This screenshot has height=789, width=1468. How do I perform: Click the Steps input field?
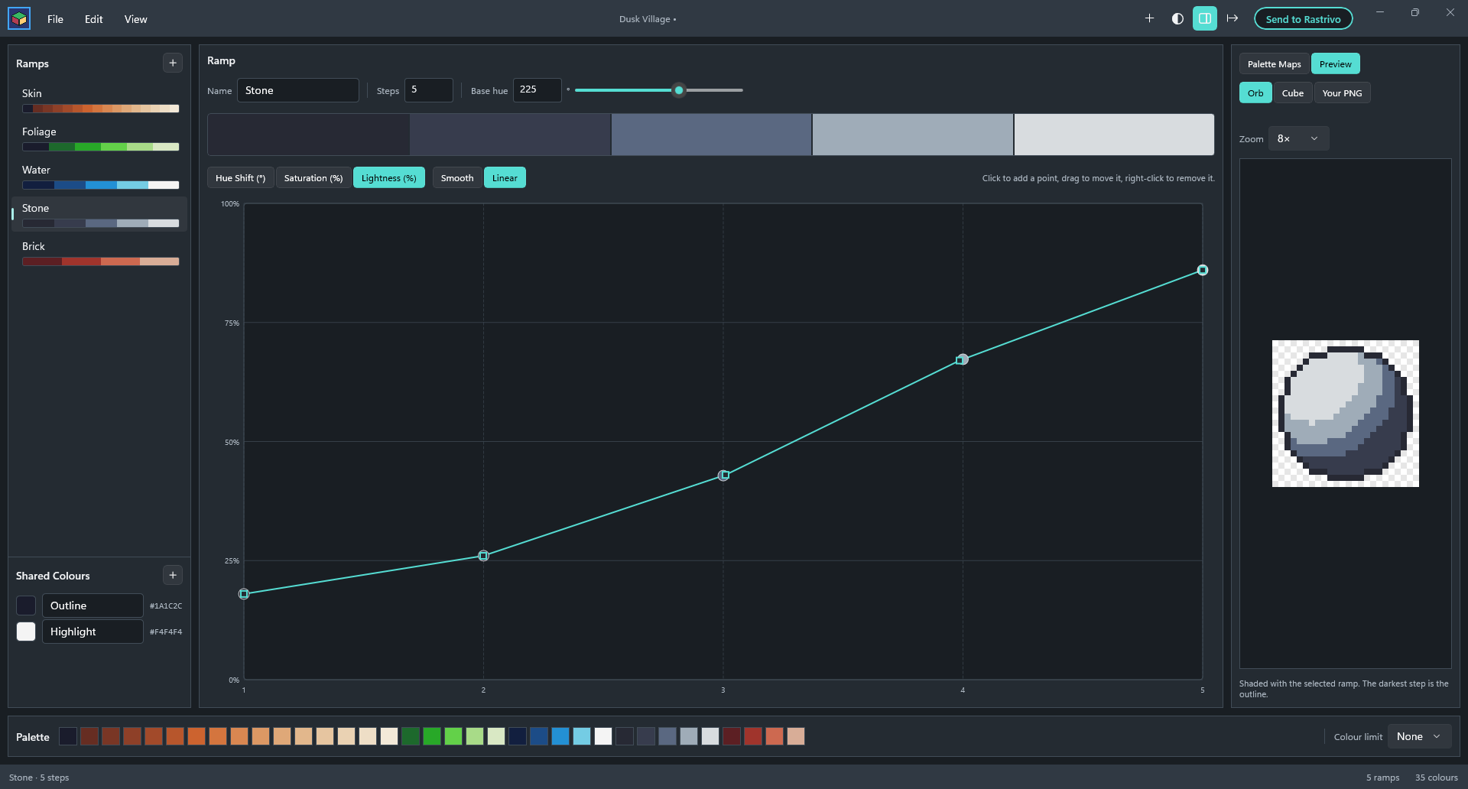pyautogui.click(x=428, y=90)
